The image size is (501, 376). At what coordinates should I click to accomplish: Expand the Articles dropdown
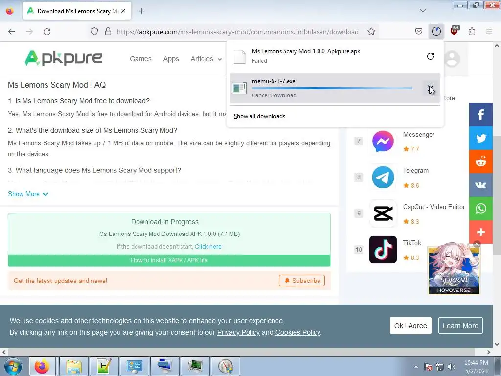click(206, 59)
